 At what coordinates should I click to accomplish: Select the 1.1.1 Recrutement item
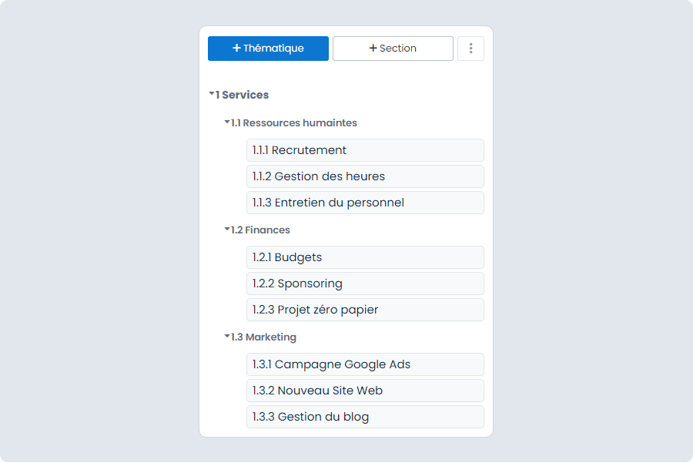(365, 150)
